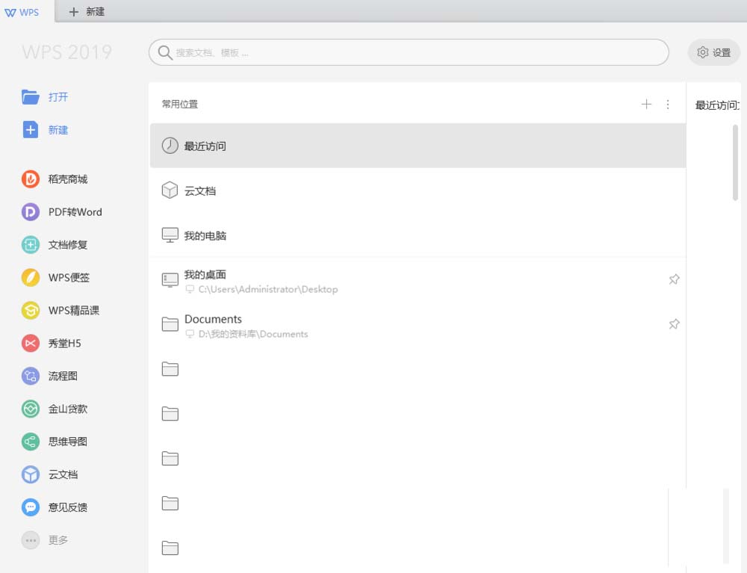Click the WPS便签 label
747x573 pixels.
pos(69,278)
